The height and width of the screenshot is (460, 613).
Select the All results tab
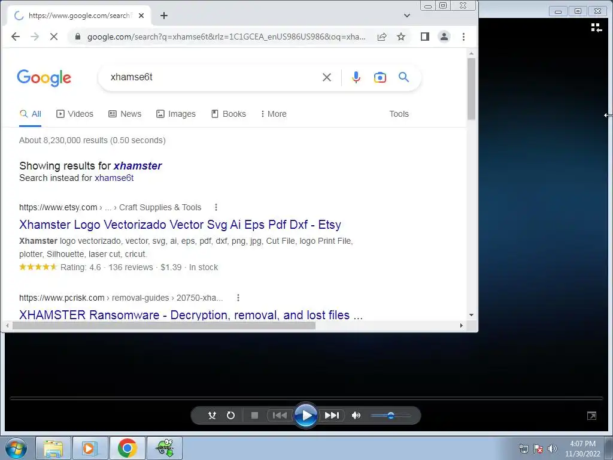click(30, 114)
